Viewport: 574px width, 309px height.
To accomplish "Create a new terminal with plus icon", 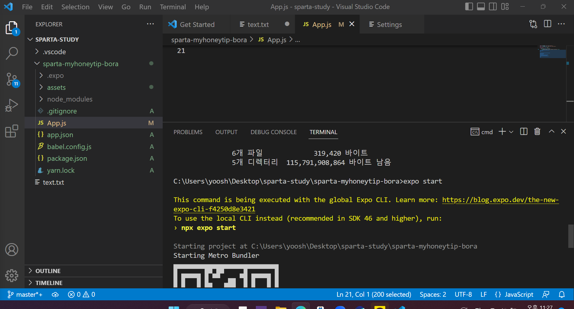I will [502, 131].
